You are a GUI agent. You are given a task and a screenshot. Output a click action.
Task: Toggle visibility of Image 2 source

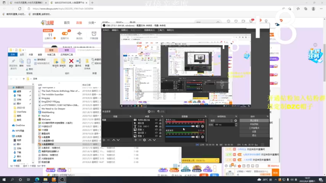[x=156, y=129]
